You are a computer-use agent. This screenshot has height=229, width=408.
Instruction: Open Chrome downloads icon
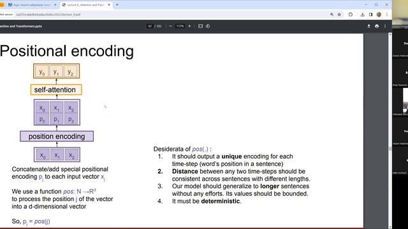tap(363, 15)
